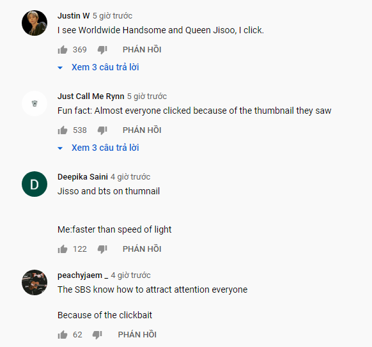Reply to Just Call Me Rynn's comment

point(142,130)
